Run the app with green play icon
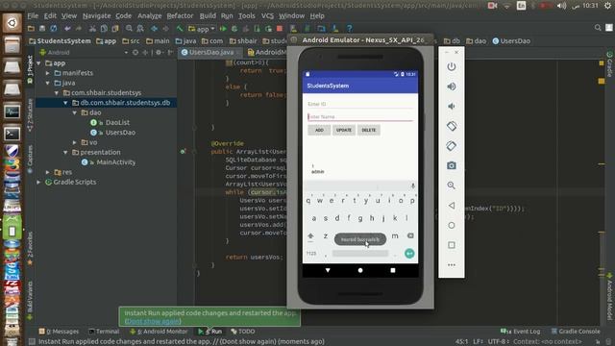The width and height of the screenshot is (615, 346). 223,29
